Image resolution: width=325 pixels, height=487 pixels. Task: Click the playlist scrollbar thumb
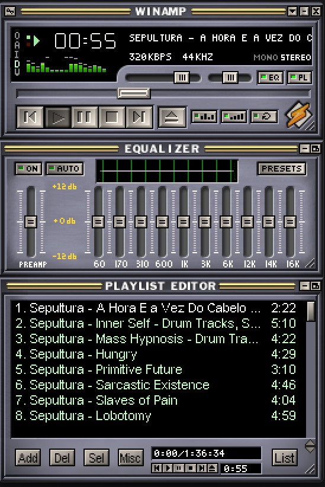310,311
